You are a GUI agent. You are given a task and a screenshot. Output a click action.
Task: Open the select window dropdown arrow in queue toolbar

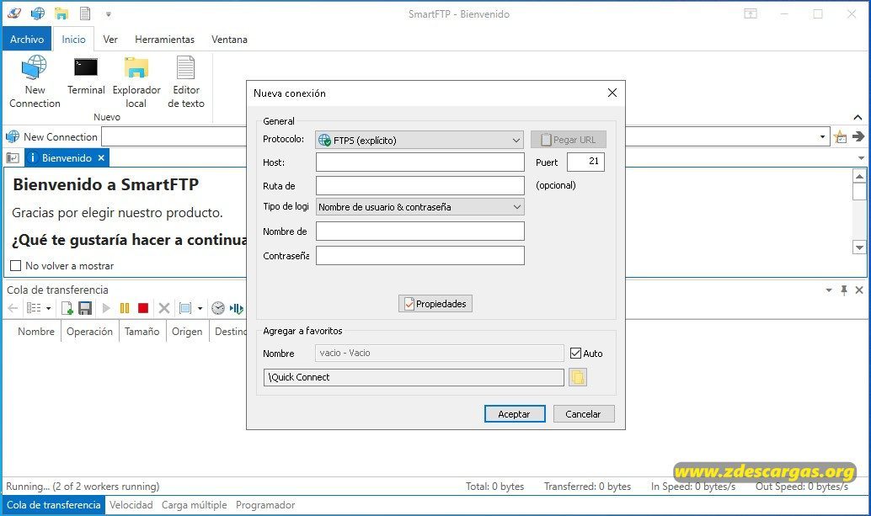pos(200,308)
